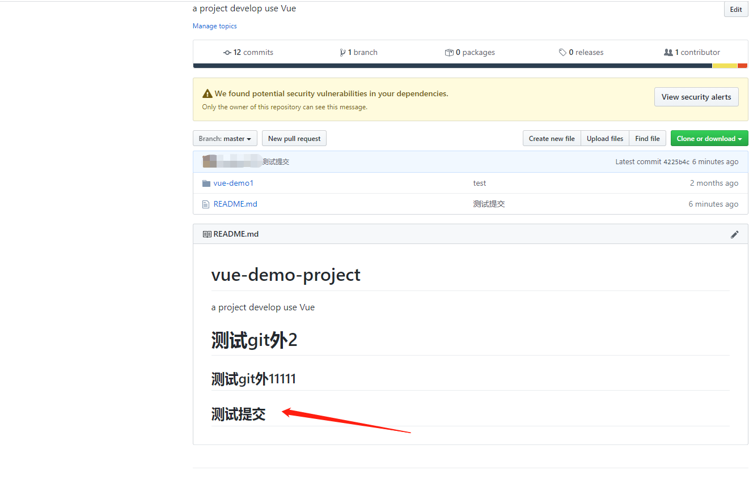Click the Upload files button

(604, 138)
